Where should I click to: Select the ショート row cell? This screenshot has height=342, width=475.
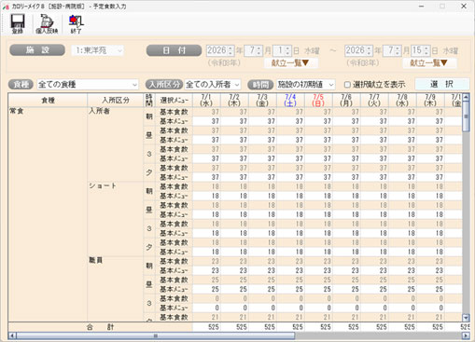click(116, 219)
